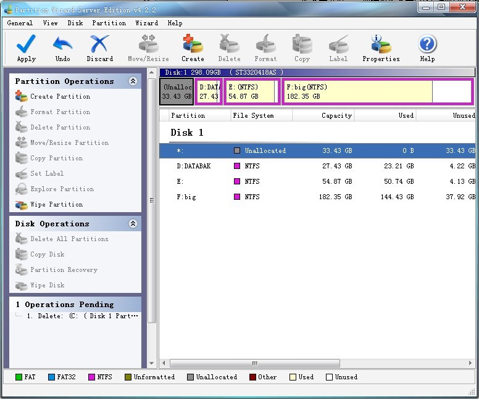The width and height of the screenshot is (479, 399).
Task: Click the Partition column header
Action: 200,115
